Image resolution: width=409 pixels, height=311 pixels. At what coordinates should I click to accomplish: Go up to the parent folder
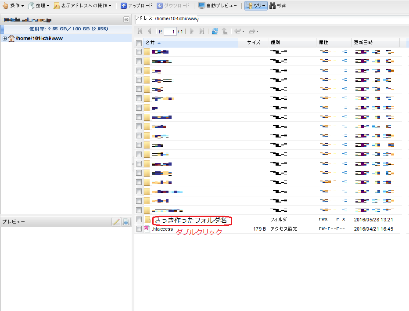click(x=224, y=31)
